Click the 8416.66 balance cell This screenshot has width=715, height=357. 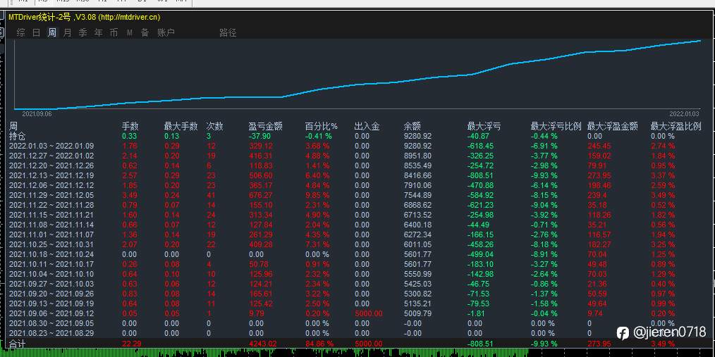pyautogui.click(x=417, y=175)
